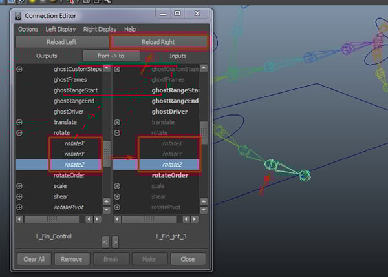388x277 pixels.
Task: Select rotateOrder in the Inputs list
Action: [x=170, y=176]
